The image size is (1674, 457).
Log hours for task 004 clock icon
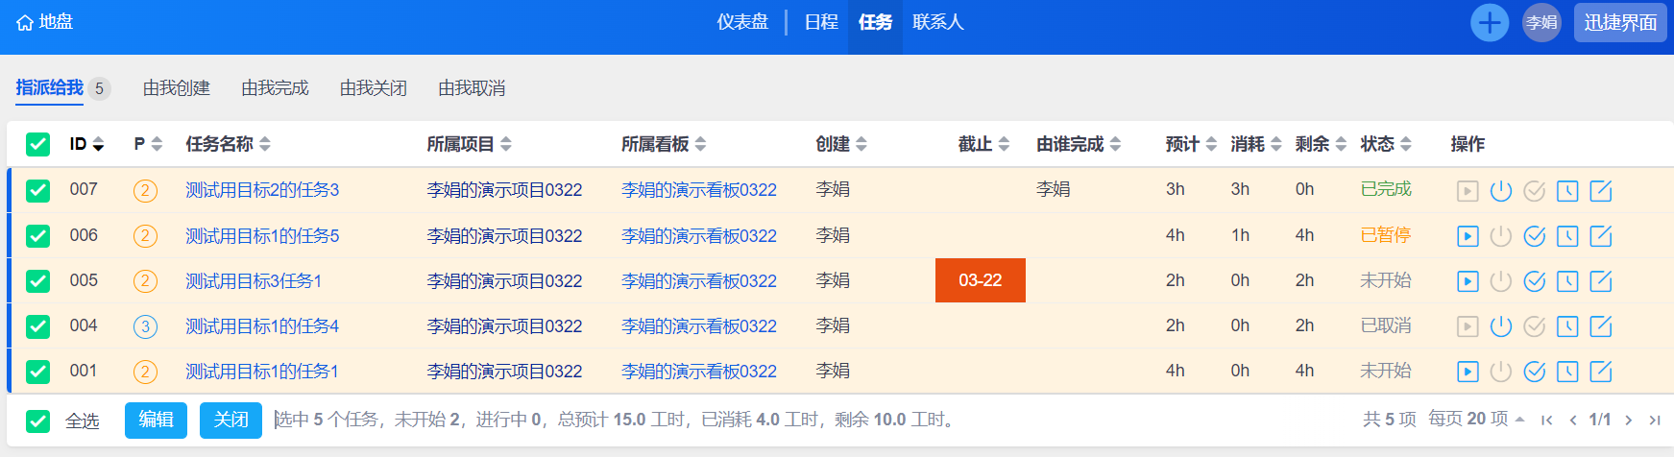(1567, 326)
